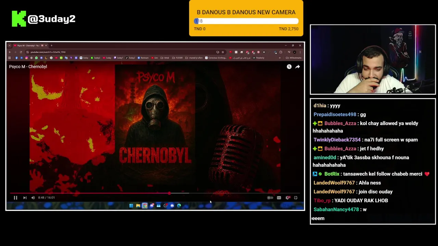
Task: Mute the YouTube player volume
Action: pos(33,197)
